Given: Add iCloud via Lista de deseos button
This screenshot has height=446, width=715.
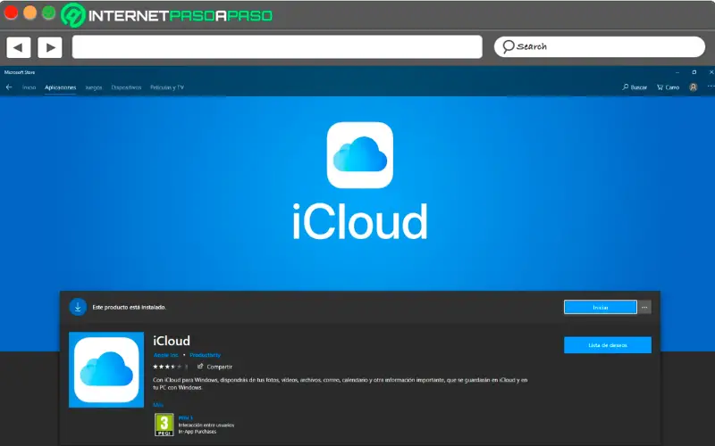Looking at the screenshot, I should pos(608,345).
